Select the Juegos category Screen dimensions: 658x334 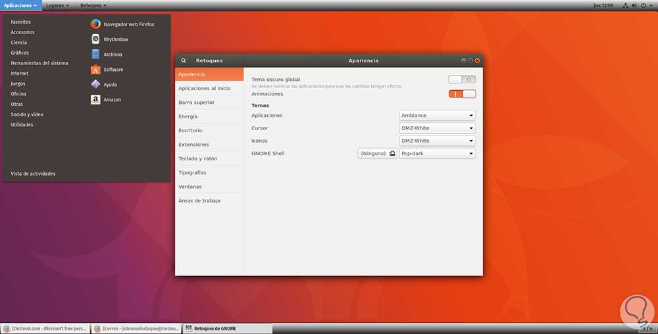[x=18, y=83]
